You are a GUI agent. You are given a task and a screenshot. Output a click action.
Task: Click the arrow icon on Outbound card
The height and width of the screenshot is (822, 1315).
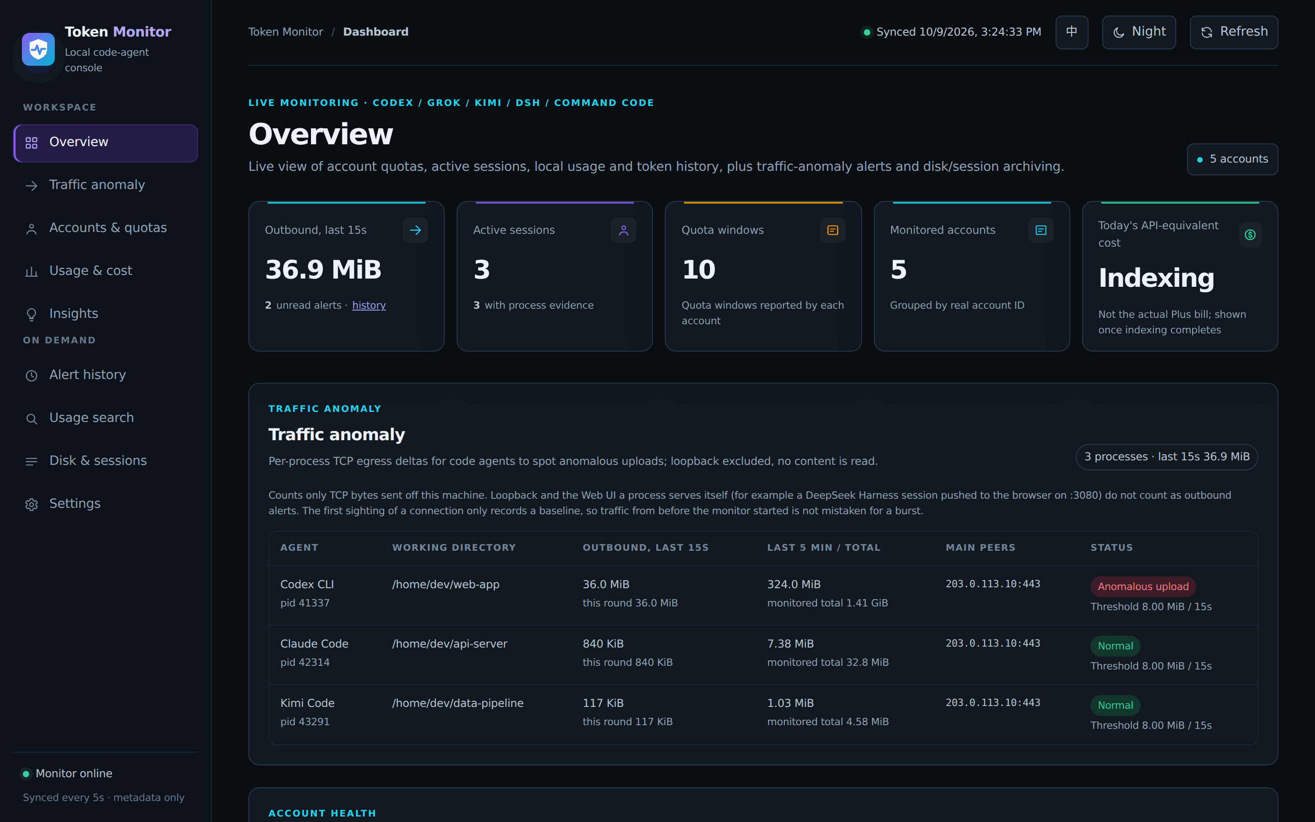point(415,231)
